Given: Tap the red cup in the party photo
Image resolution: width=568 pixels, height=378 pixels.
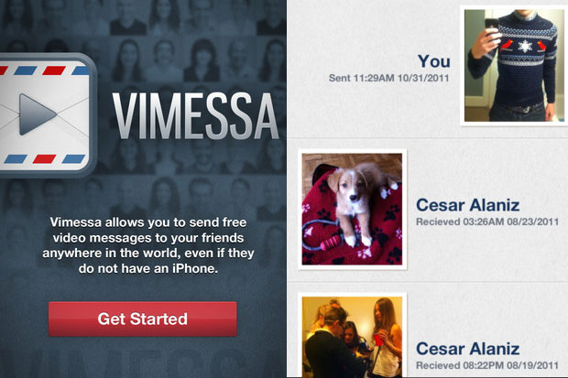Looking at the screenshot, I should click(x=378, y=340).
